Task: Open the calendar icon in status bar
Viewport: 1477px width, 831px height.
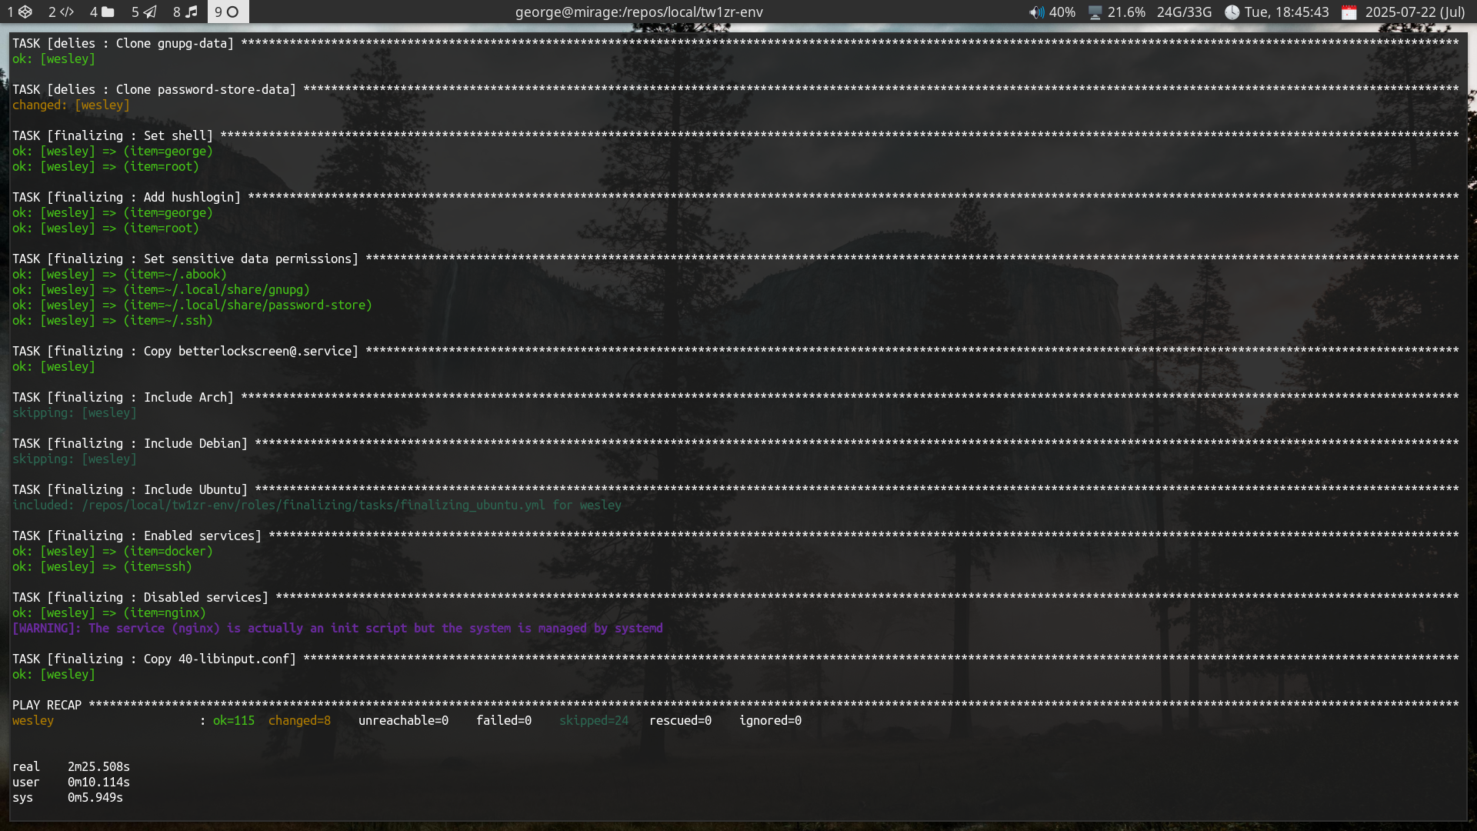Action: (1349, 12)
